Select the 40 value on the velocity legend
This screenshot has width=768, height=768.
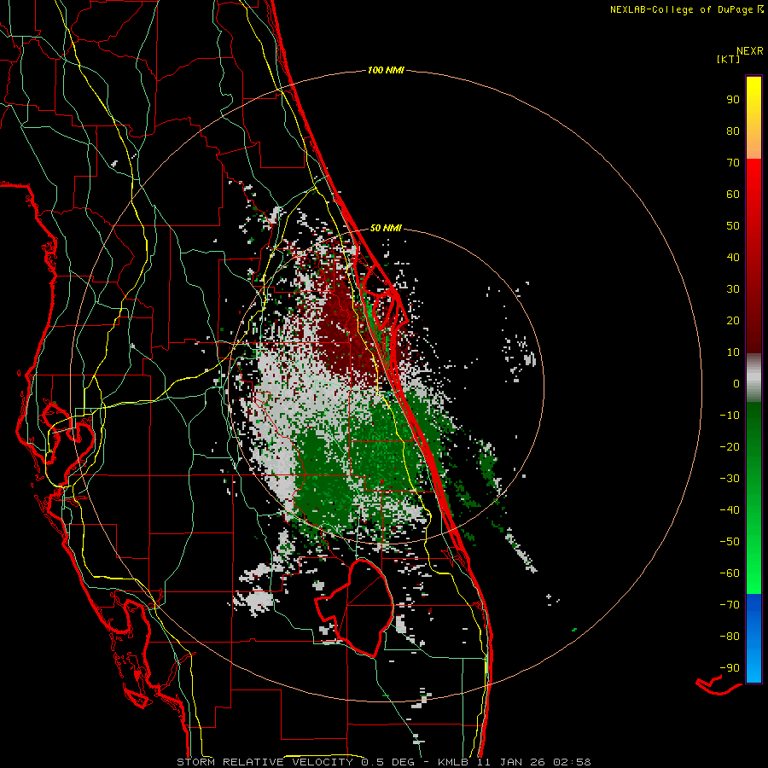733,258
